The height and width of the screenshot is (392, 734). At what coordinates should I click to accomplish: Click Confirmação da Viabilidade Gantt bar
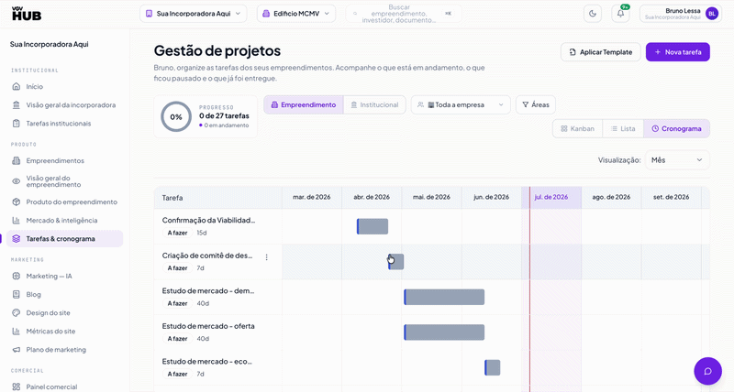(373, 226)
